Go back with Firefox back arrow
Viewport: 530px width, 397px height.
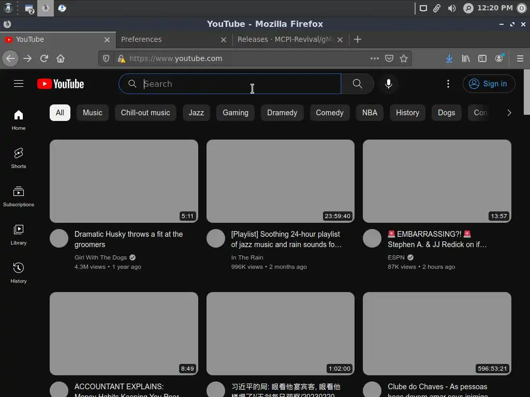click(10, 58)
